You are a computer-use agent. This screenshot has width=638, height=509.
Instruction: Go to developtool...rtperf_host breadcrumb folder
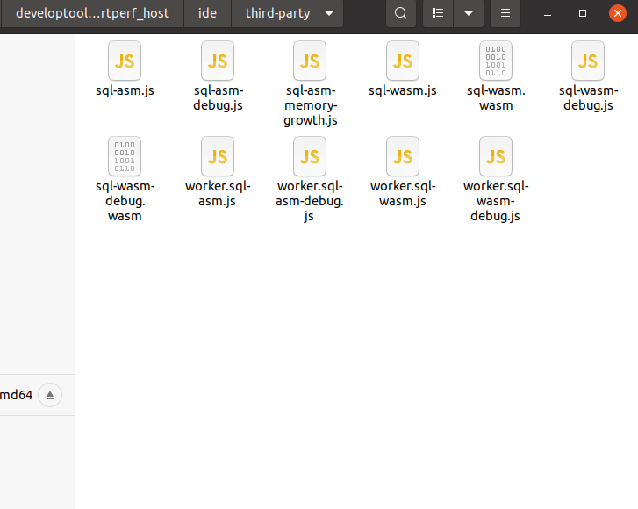[92, 13]
